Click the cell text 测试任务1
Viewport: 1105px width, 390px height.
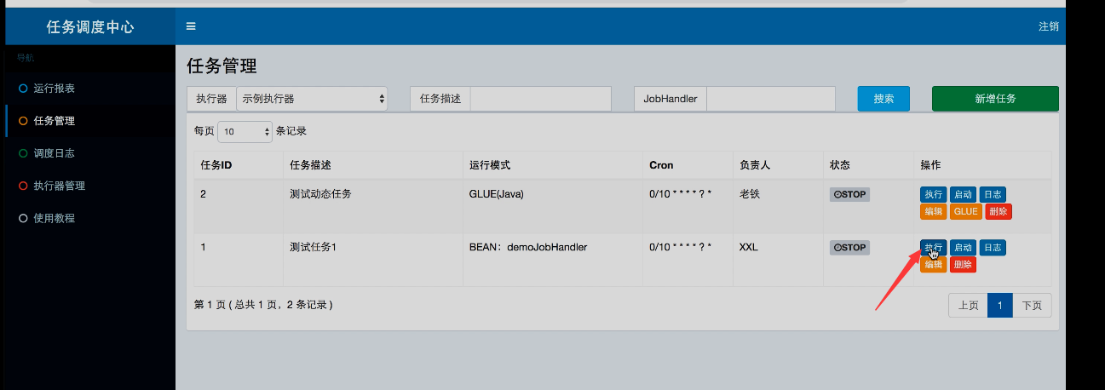[314, 247]
